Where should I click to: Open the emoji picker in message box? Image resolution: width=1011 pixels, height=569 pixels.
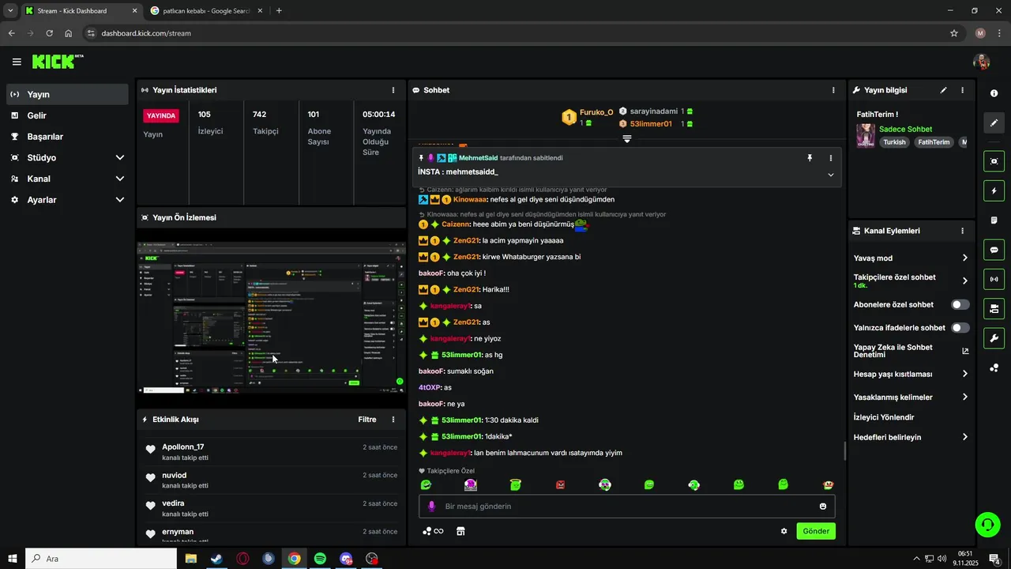[823, 507]
